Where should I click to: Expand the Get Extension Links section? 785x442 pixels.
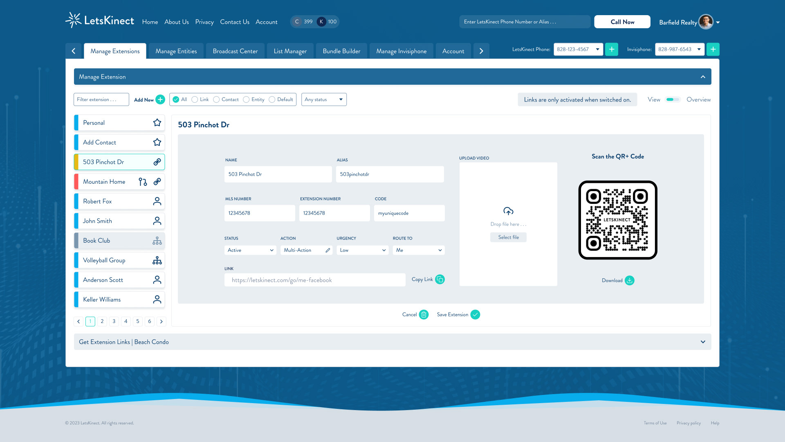[x=702, y=342]
